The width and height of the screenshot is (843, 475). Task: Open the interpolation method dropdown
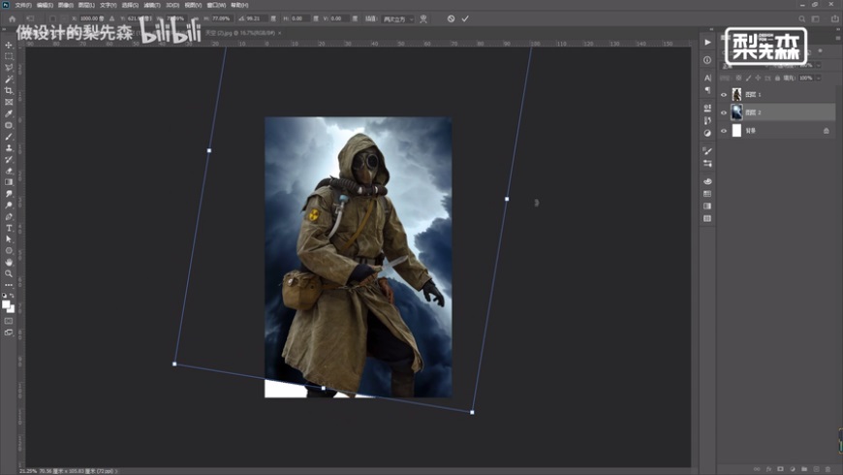[397, 18]
